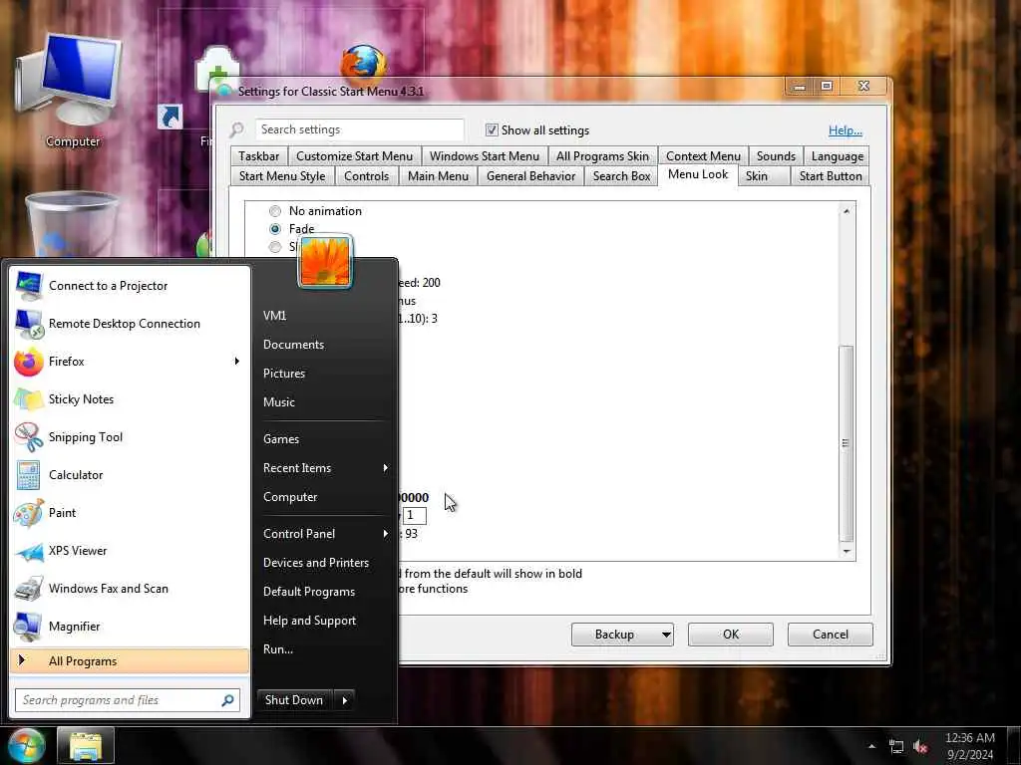This screenshot has height=765, width=1021.
Task: Open the Controls tab
Action: click(x=367, y=176)
